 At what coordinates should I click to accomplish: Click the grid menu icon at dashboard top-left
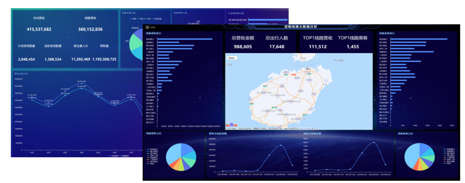pos(148,28)
